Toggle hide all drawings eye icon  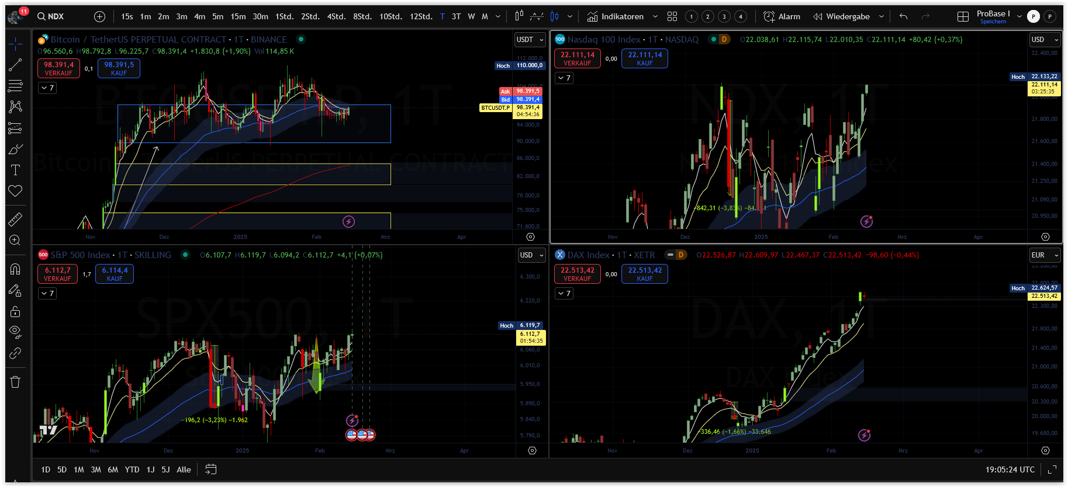click(x=16, y=332)
